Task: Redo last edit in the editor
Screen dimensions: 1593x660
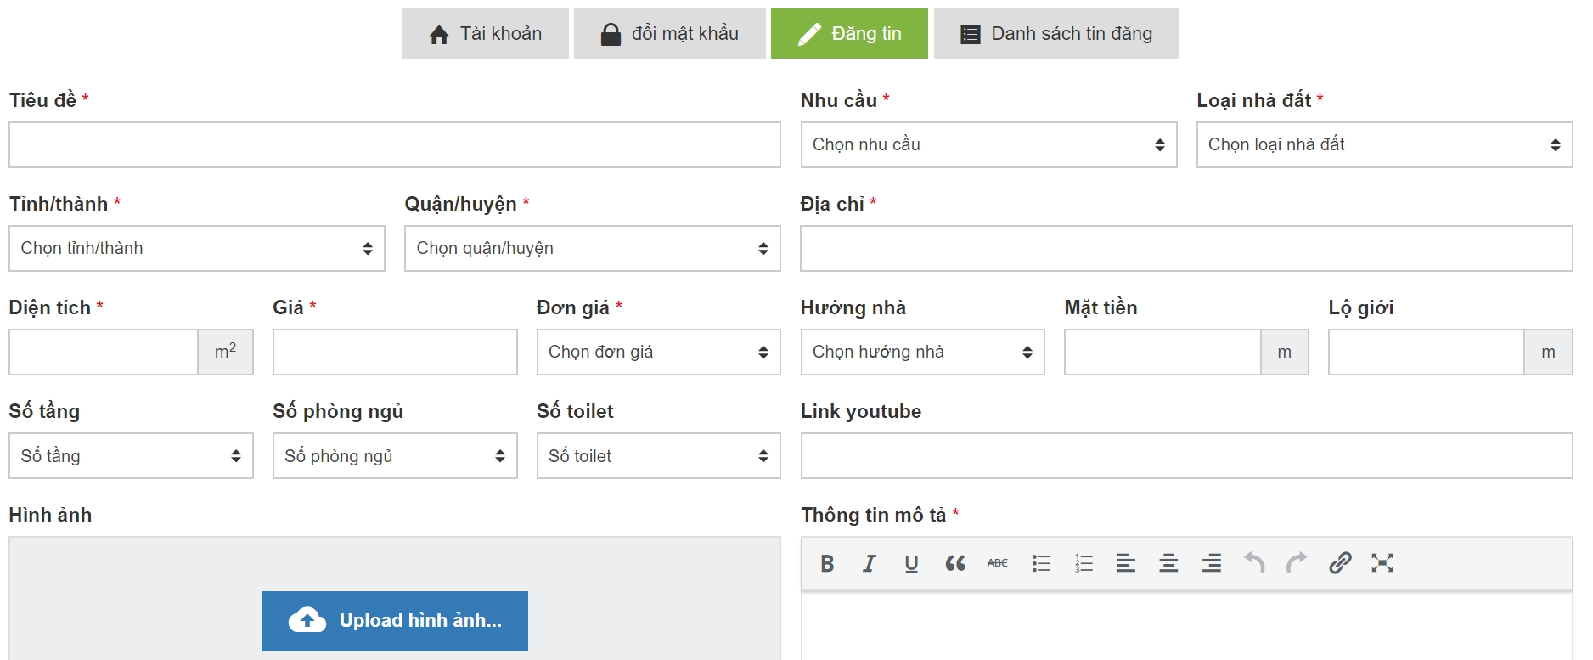Action: (1297, 563)
